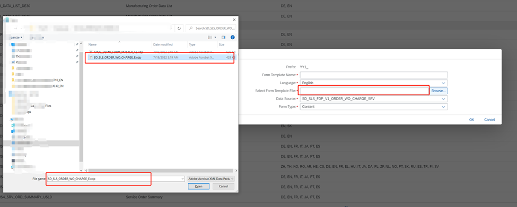Open the Language dropdown showing English
517x207 pixels.
click(374, 83)
